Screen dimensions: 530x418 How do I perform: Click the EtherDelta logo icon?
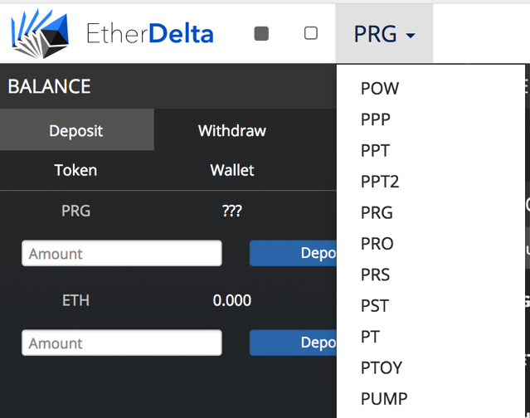point(40,33)
